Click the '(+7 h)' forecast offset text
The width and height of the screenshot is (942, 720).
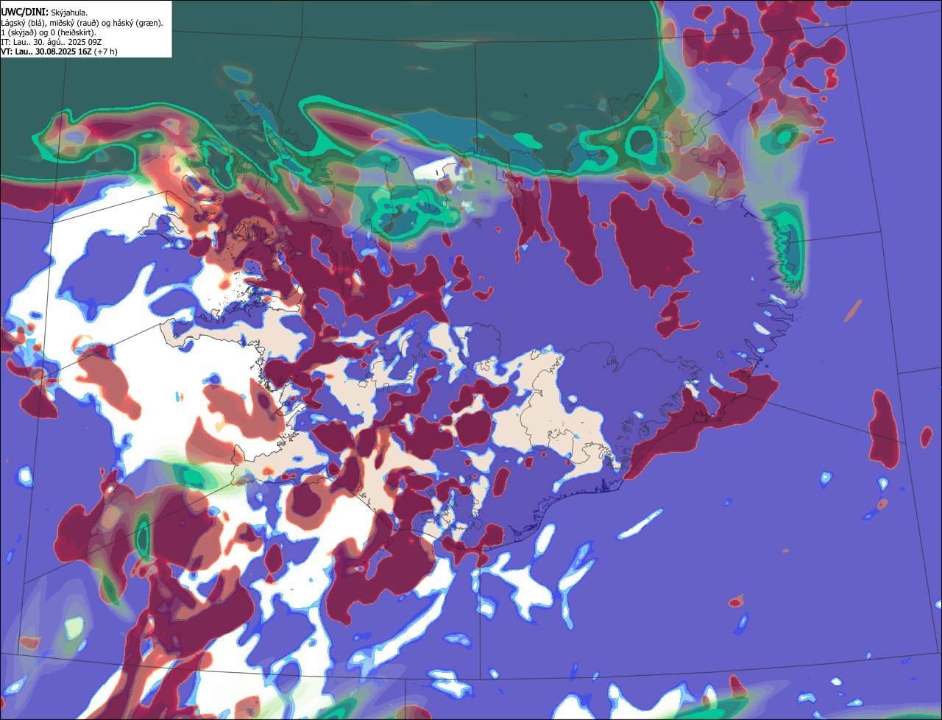coord(105,52)
